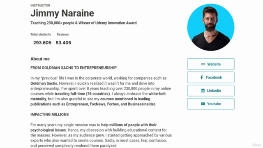Open the Facebook profile button label
263x148 pixels.
tap(214, 77)
